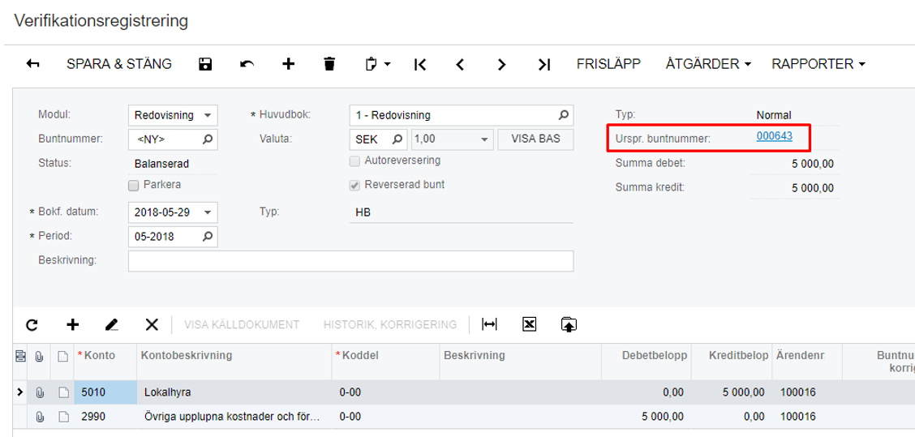
Task: Open original batch link 000643
Action: pos(774,136)
